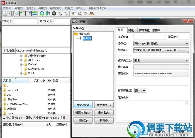Select 我的站点 folder in the site tree

coord(84,34)
